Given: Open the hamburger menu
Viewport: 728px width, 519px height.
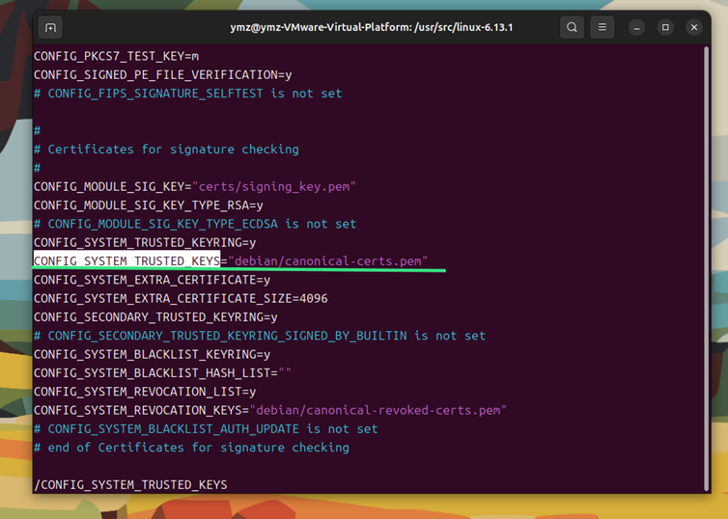Looking at the screenshot, I should [602, 28].
